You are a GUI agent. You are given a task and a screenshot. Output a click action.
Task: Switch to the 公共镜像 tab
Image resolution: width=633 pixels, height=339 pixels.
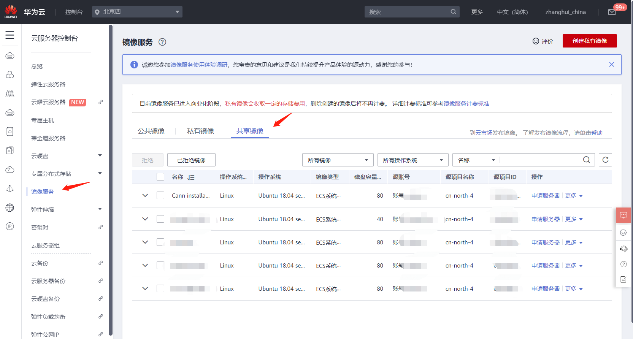151,131
